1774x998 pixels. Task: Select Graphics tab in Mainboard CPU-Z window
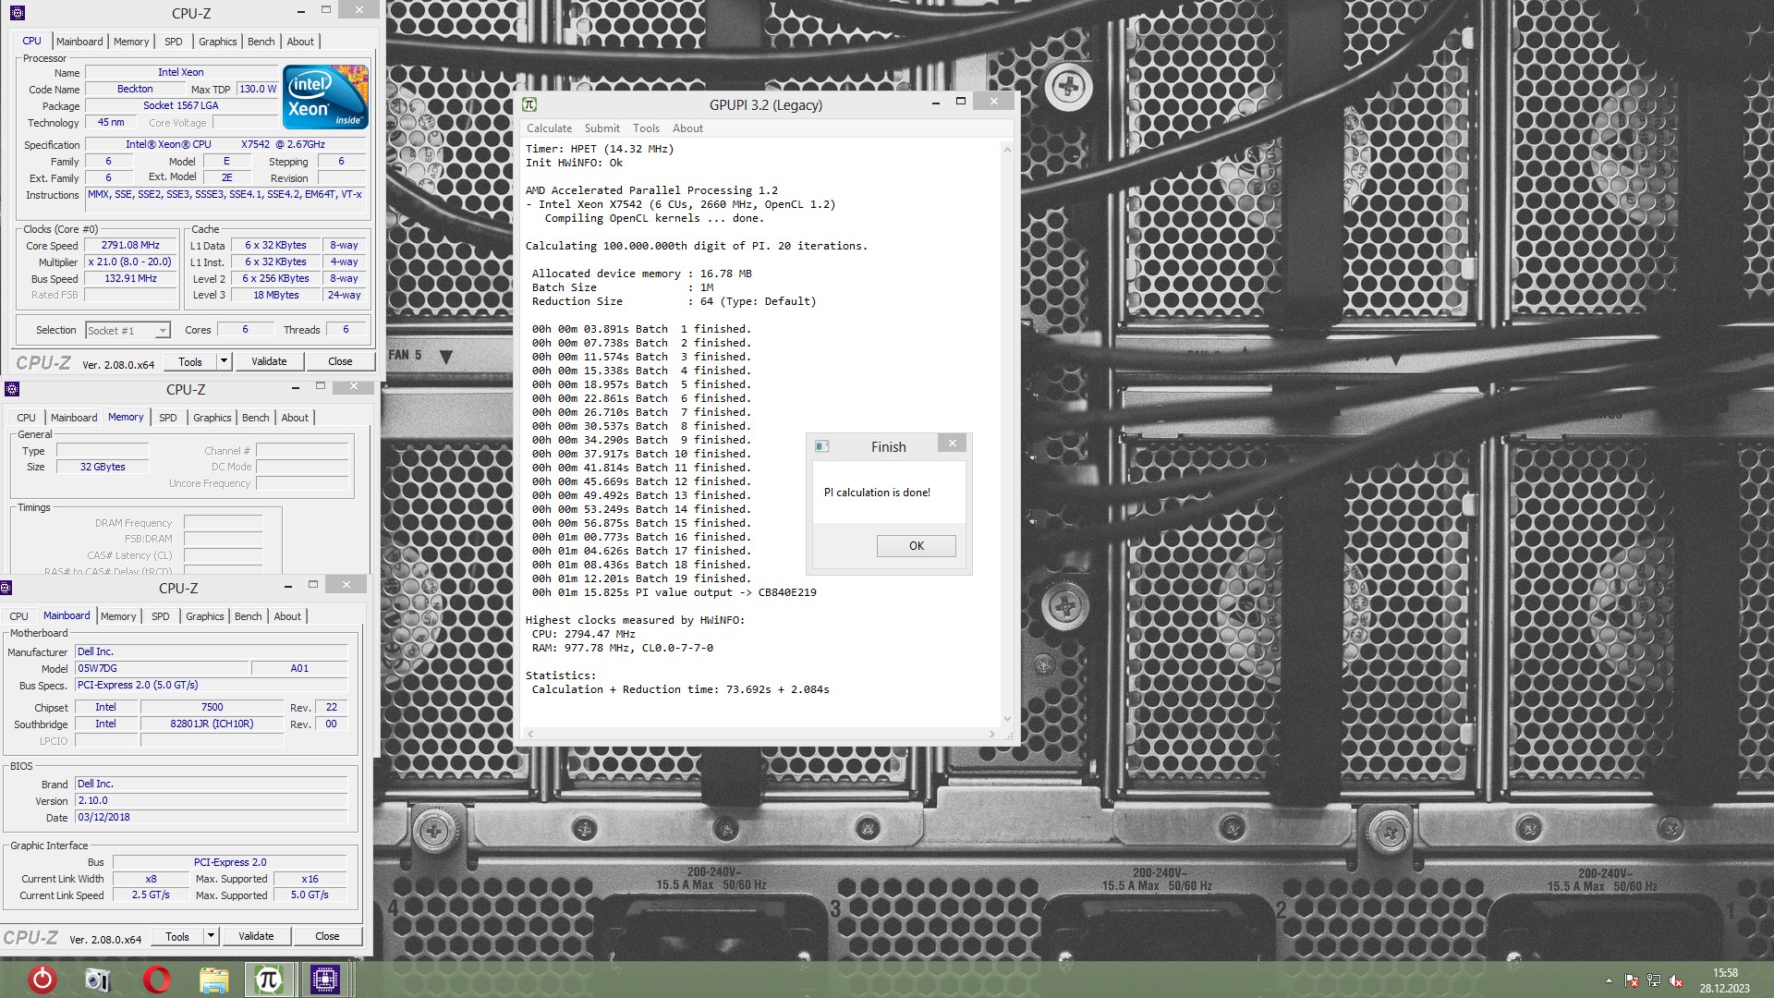[x=205, y=616]
